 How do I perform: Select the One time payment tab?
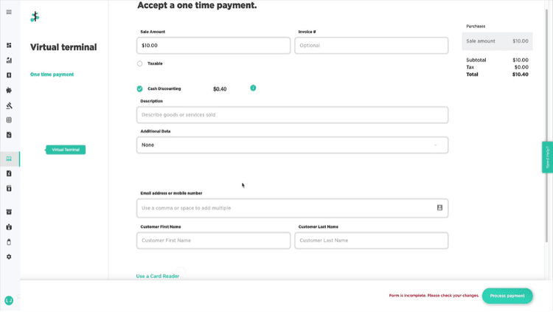pyautogui.click(x=52, y=74)
